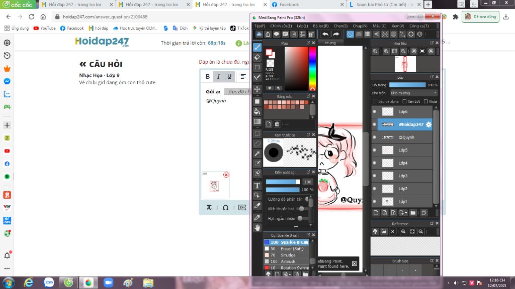Select the Move tool in MediBang
This screenshot has height=289, width=515.
(x=257, y=89)
